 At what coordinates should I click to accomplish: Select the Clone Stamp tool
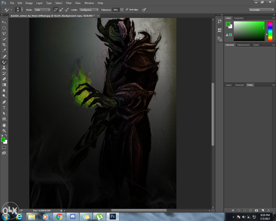4,68
